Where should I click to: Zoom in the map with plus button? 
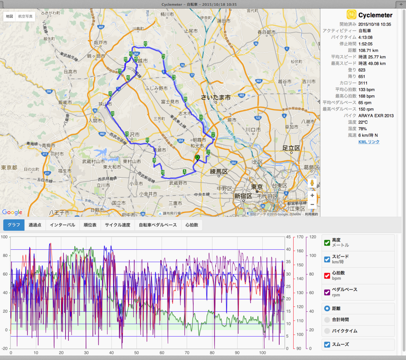pos(312,195)
